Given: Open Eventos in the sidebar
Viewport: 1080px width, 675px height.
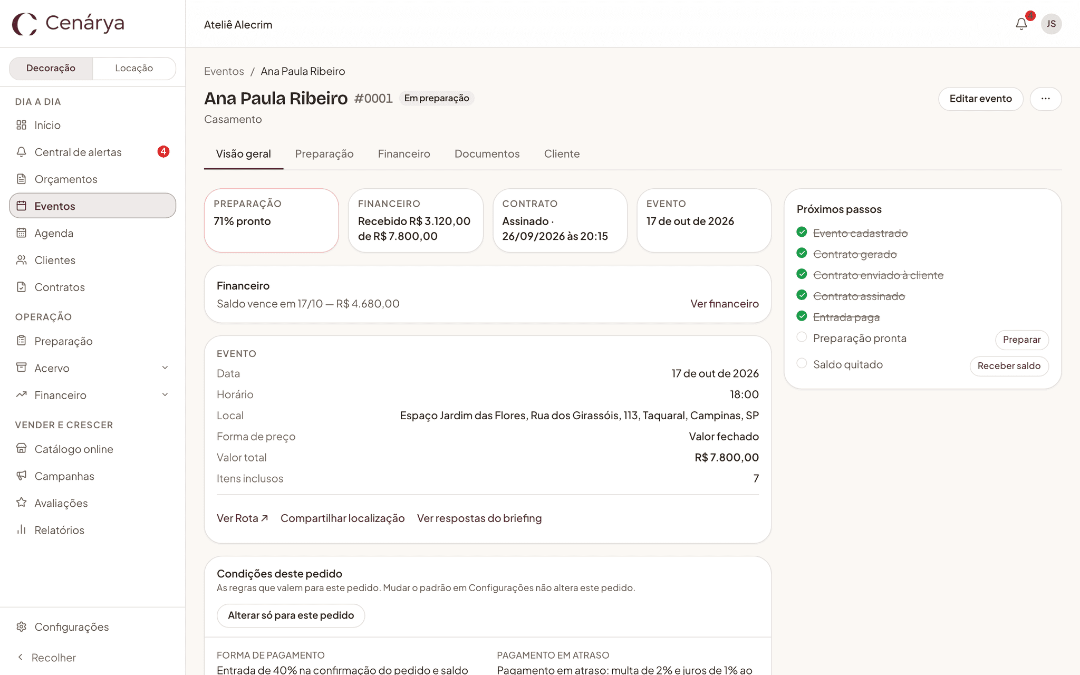Looking at the screenshot, I should click(x=92, y=206).
